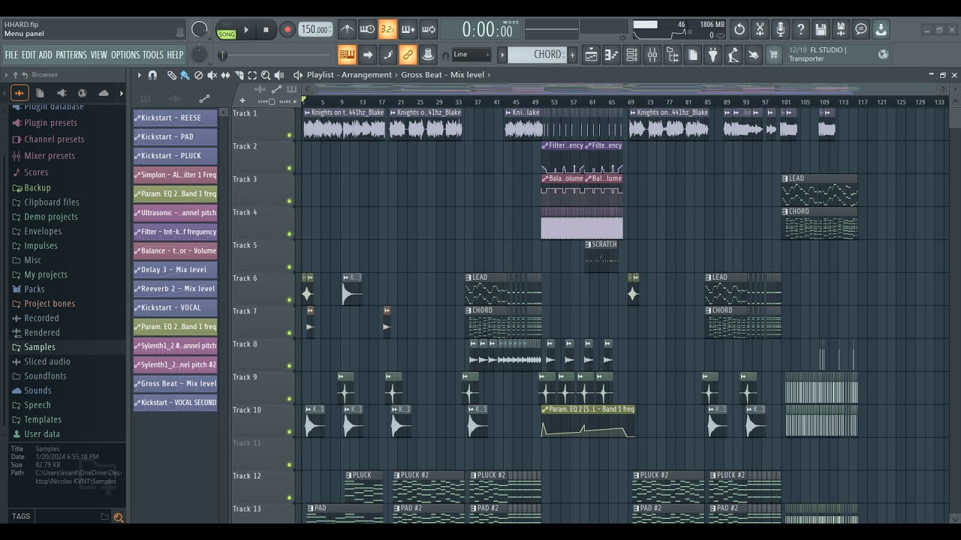This screenshot has height=540, width=961.
Task: Select the playlist Slice tool
Action: (239, 75)
